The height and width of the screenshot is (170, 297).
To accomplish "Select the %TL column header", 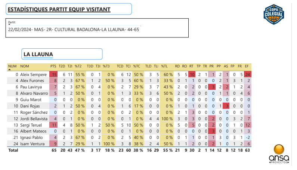I will 164,66.
